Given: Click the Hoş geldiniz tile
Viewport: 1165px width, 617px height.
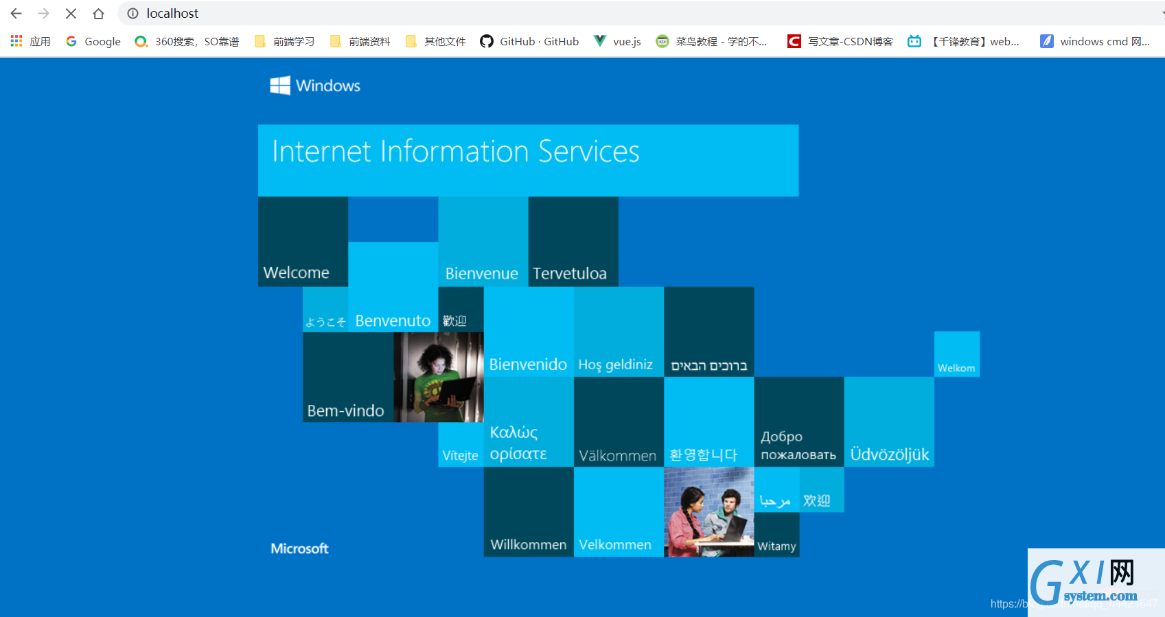Looking at the screenshot, I should coord(619,332).
